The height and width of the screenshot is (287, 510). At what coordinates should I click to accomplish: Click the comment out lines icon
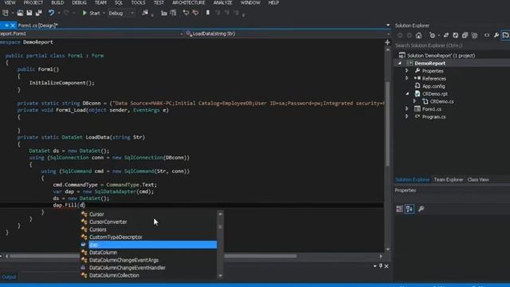(x=186, y=13)
